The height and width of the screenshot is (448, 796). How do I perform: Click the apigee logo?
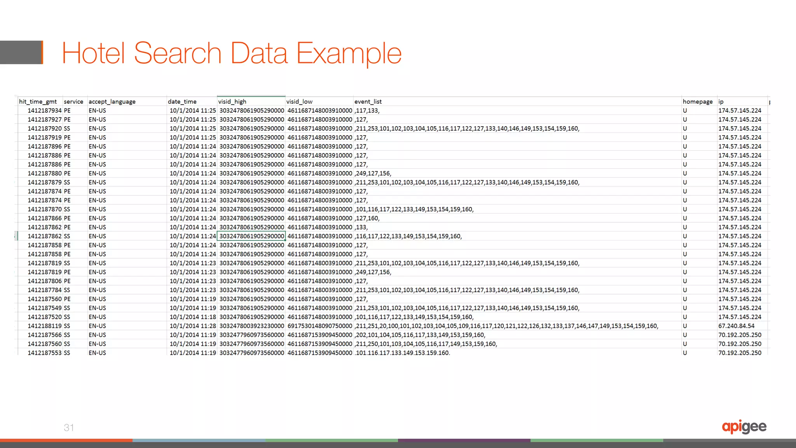click(x=744, y=427)
